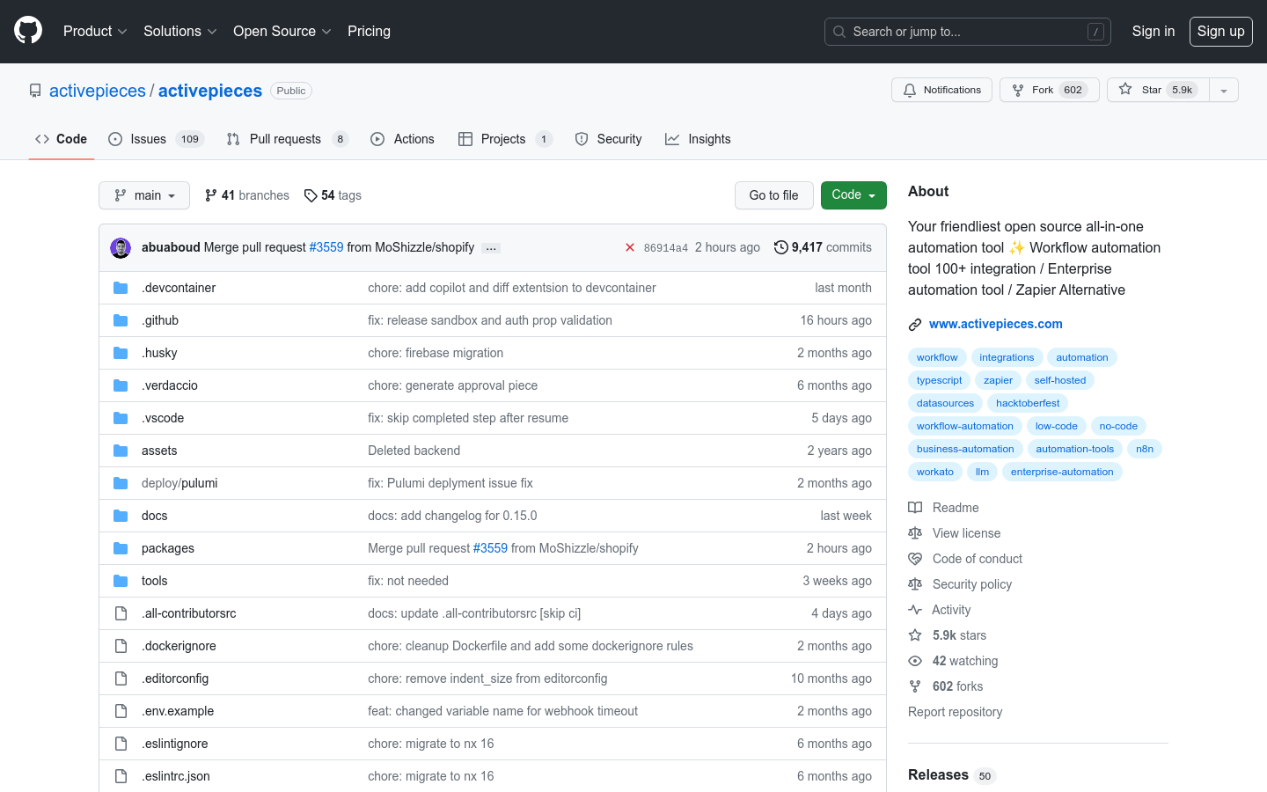
Task: Go to the Pricing page
Action: pos(369,31)
